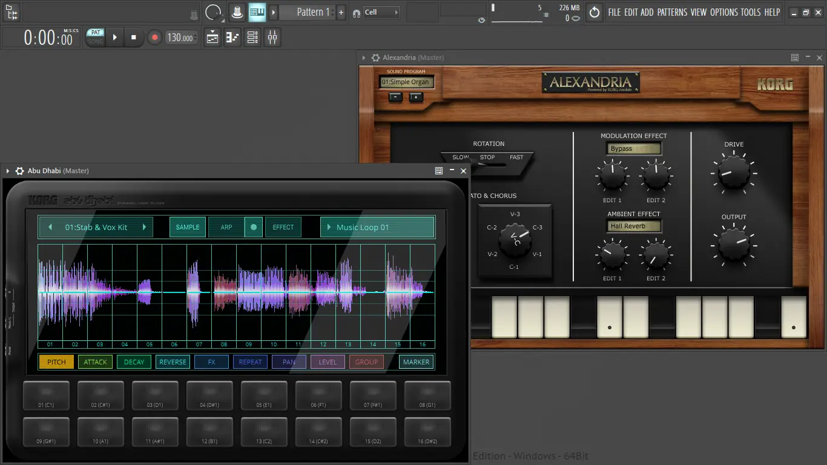Tap drum pad 05 (E1)

(x=264, y=395)
